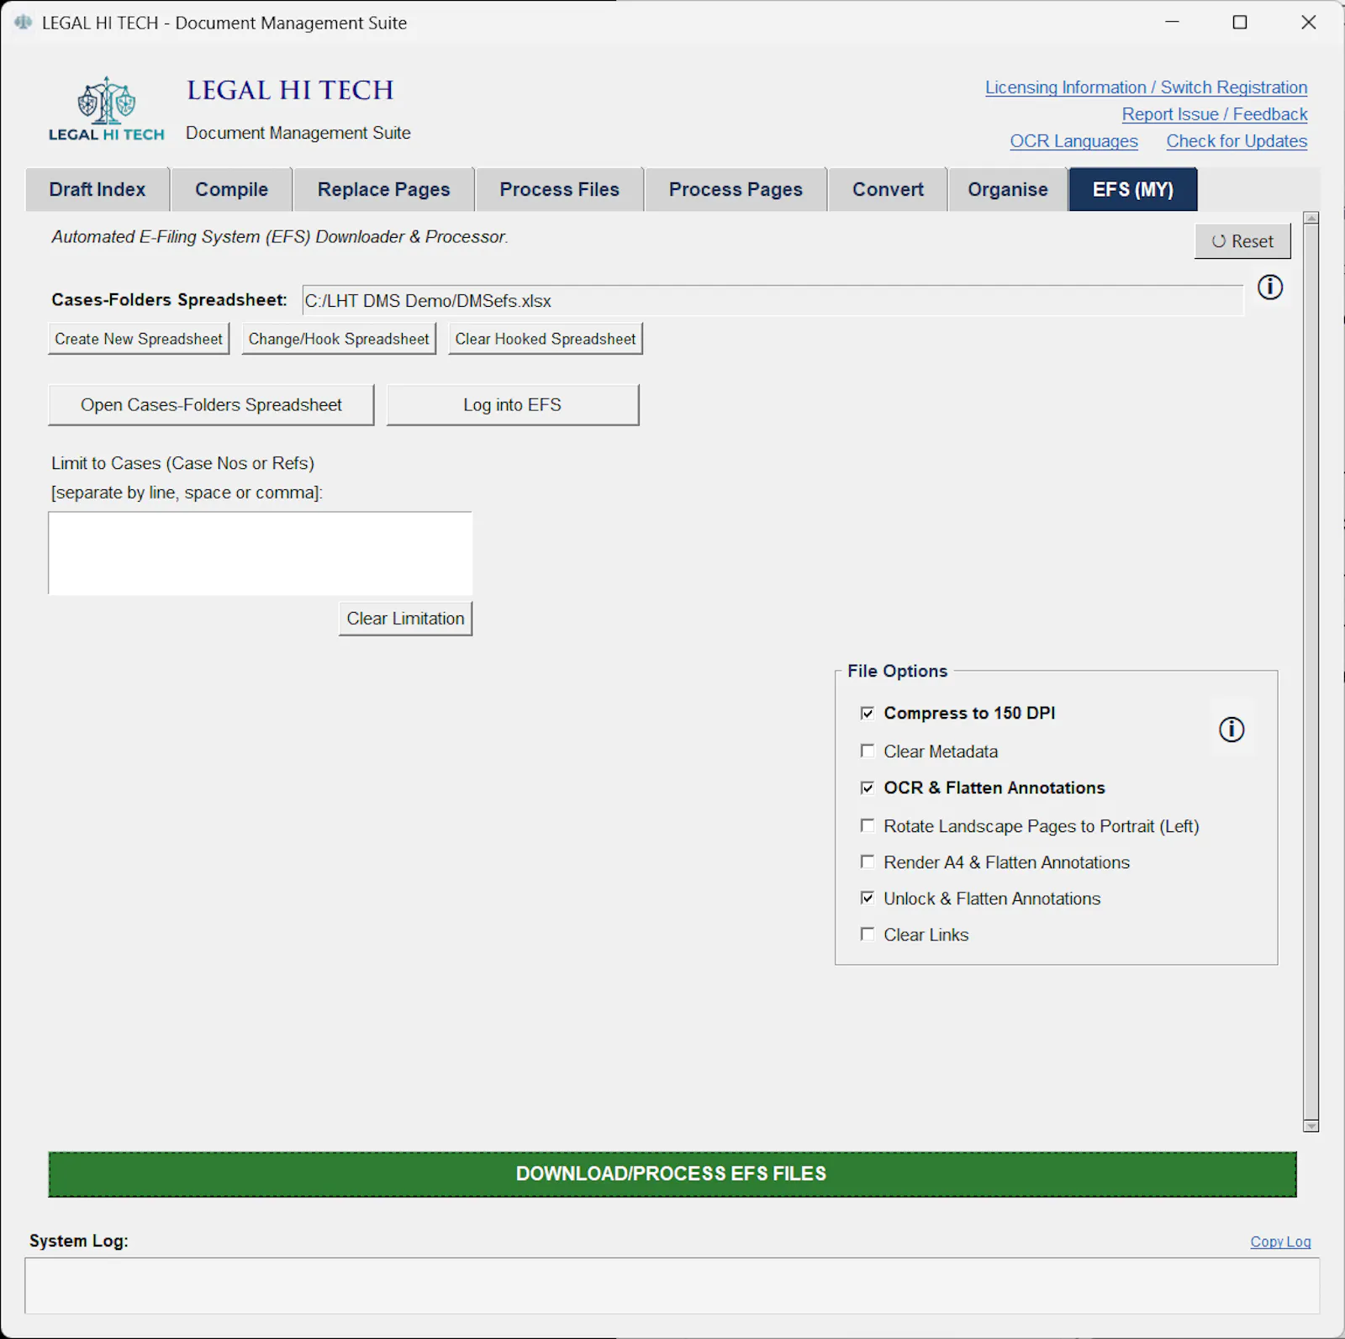Open the Compile tab

[x=232, y=190]
